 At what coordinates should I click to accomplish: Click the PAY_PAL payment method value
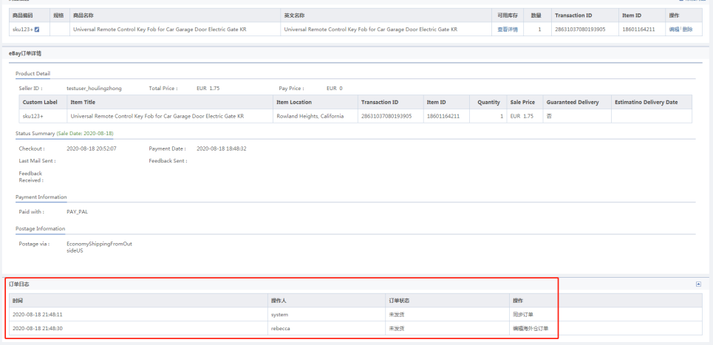pyautogui.click(x=77, y=212)
